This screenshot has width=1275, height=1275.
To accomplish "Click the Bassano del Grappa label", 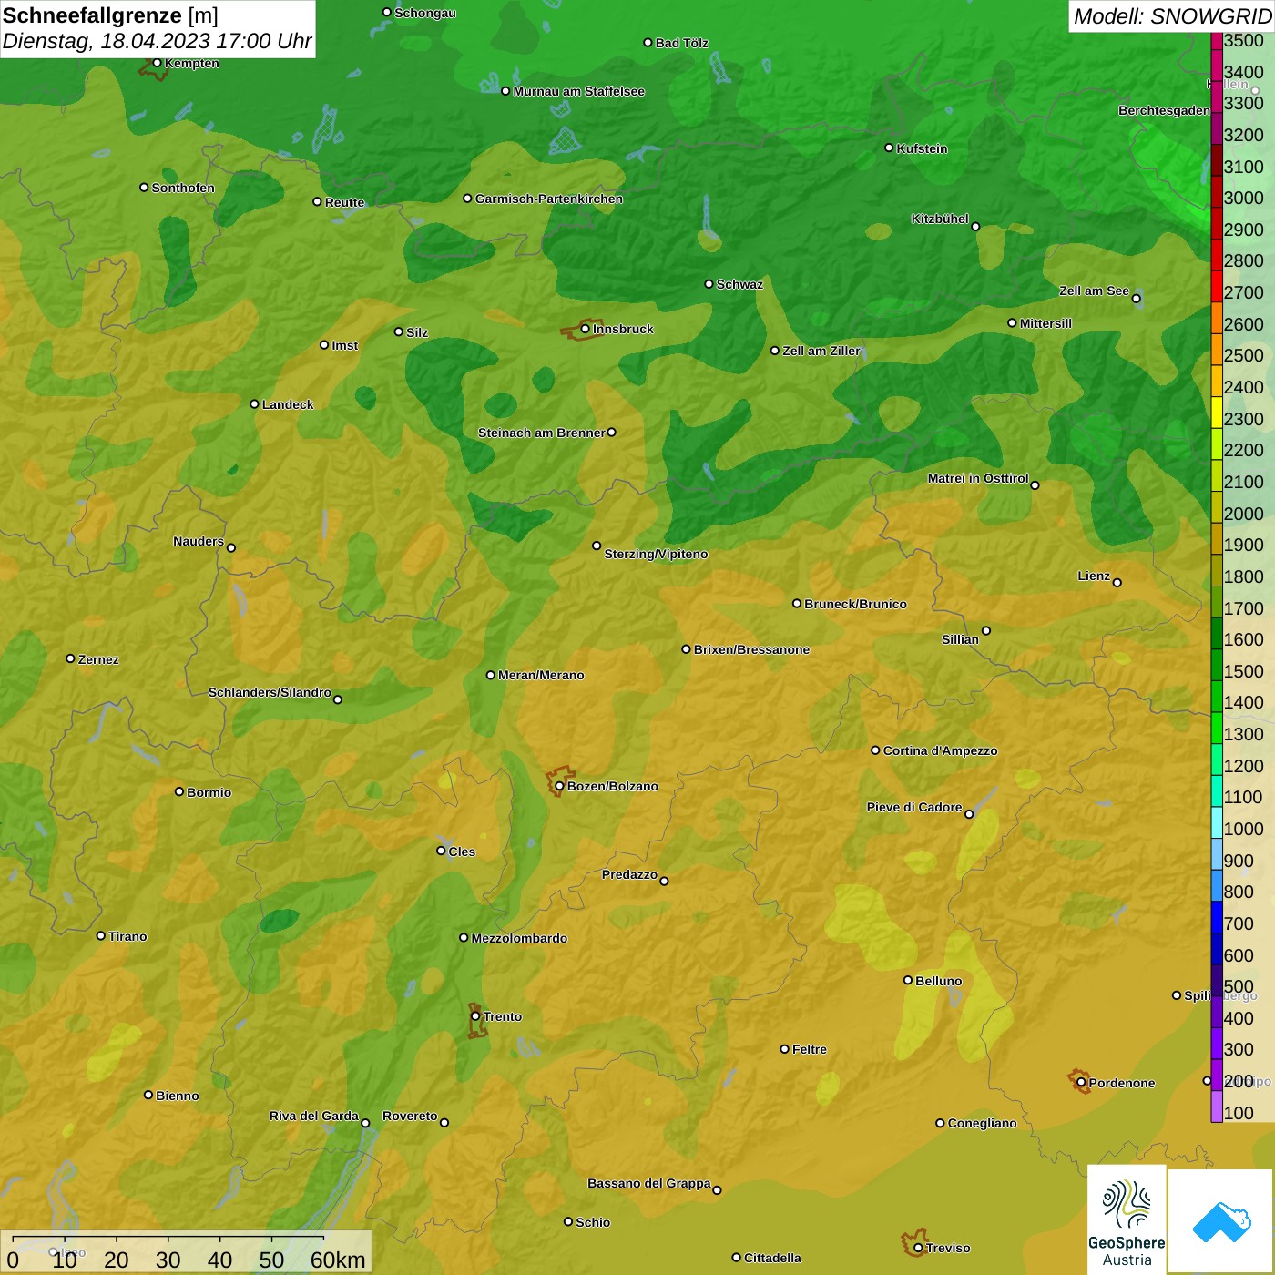I will [x=648, y=1183].
